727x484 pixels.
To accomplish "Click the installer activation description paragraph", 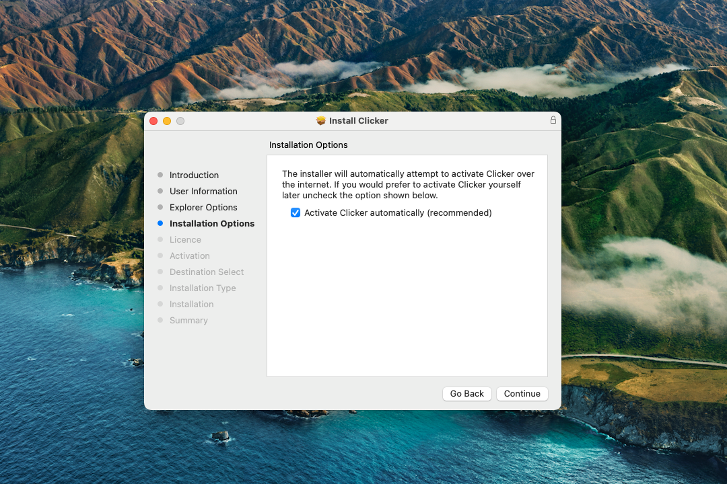I will (407, 185).
